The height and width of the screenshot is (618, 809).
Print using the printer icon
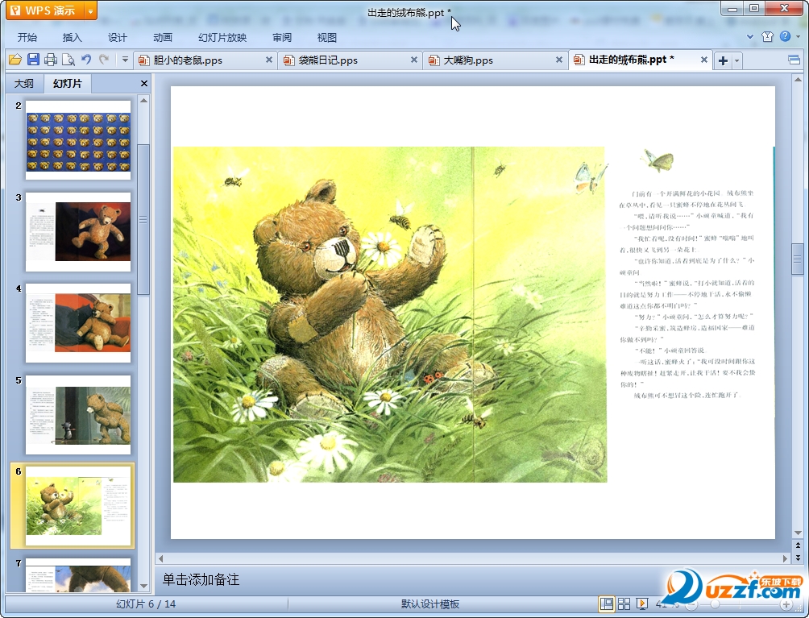click(51, 60)
